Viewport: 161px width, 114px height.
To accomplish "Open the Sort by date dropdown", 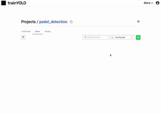I will 124,37.
